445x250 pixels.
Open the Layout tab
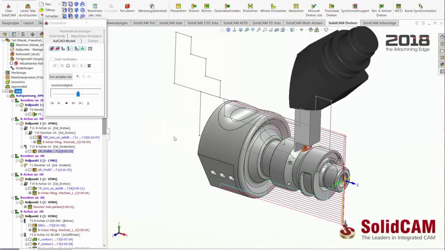[29, 23]
